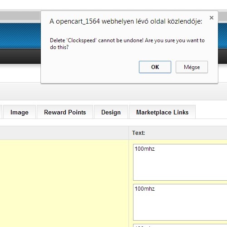Cancel deletion with the Mégse button
Screen dimensions: 227x227
(x=192, y=67)
